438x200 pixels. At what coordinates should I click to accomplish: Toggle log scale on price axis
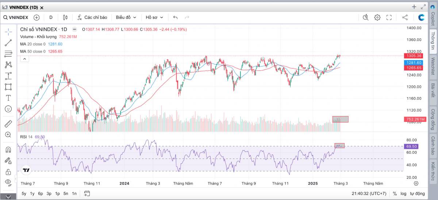click(403, 193)
